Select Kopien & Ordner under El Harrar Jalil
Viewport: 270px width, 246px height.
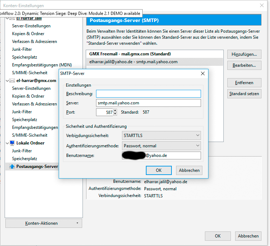coord(28,34)
